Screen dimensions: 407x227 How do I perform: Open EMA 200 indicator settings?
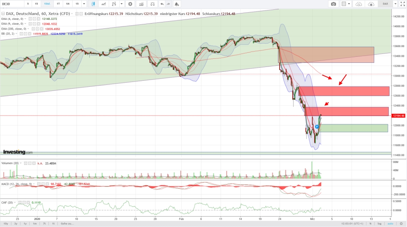[37, 29]
